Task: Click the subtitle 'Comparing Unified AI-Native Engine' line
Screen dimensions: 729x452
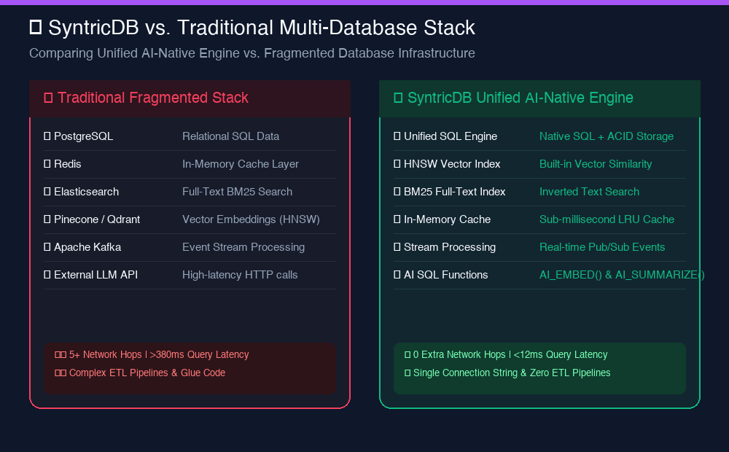Action: click(x=252, y=53)
